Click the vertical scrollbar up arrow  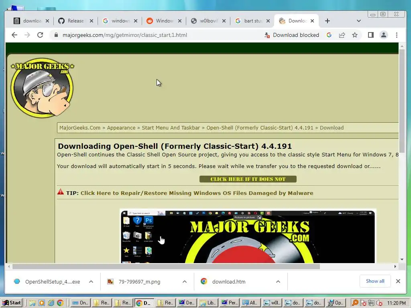(x=402, y=46)
